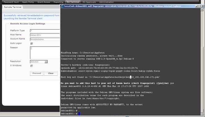The height and width of the screenshot is (117, 205).
Task: Open the RA Approvals tab
Action: pyautogui.click(x=89, y=2)
